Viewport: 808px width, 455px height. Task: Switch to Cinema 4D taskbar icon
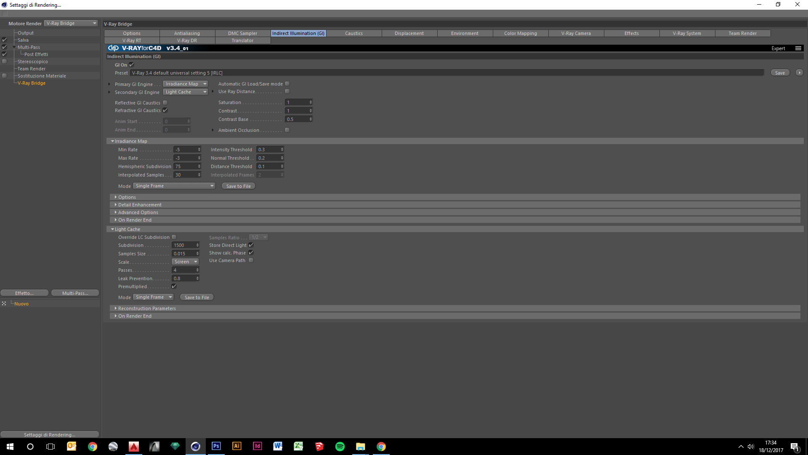coord(196,446)
